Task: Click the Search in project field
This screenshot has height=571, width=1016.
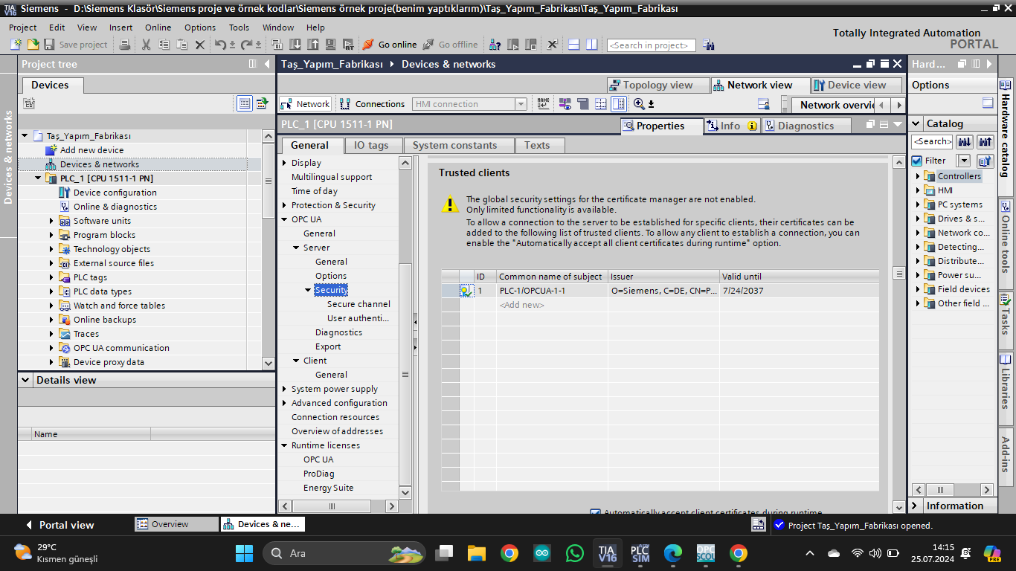Action: point(652,45)
